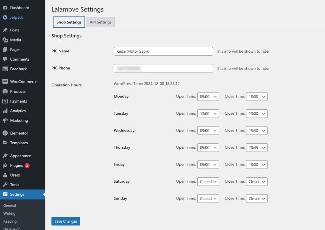Viewport: 325px width, 230px height.
Task: Click the Feedback menu label
Action: coord(18,69)
